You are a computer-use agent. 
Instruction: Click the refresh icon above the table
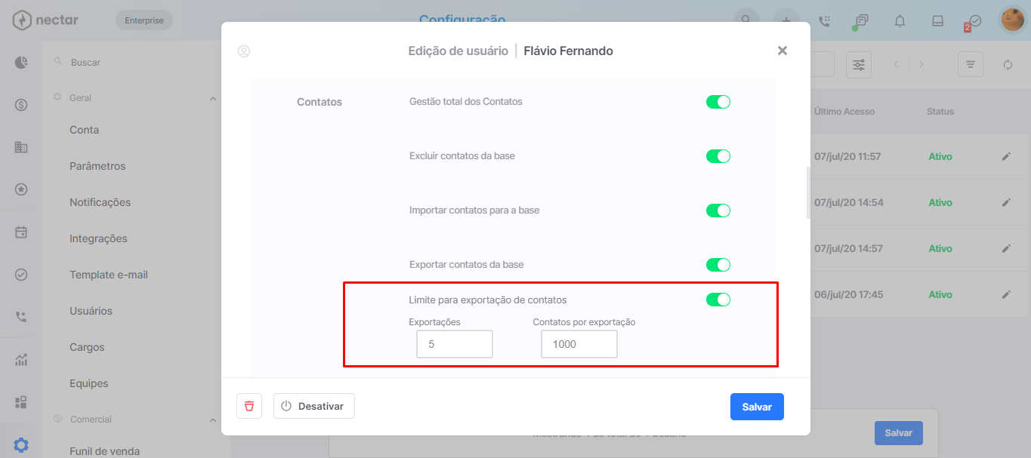[x=1008, y=65]
